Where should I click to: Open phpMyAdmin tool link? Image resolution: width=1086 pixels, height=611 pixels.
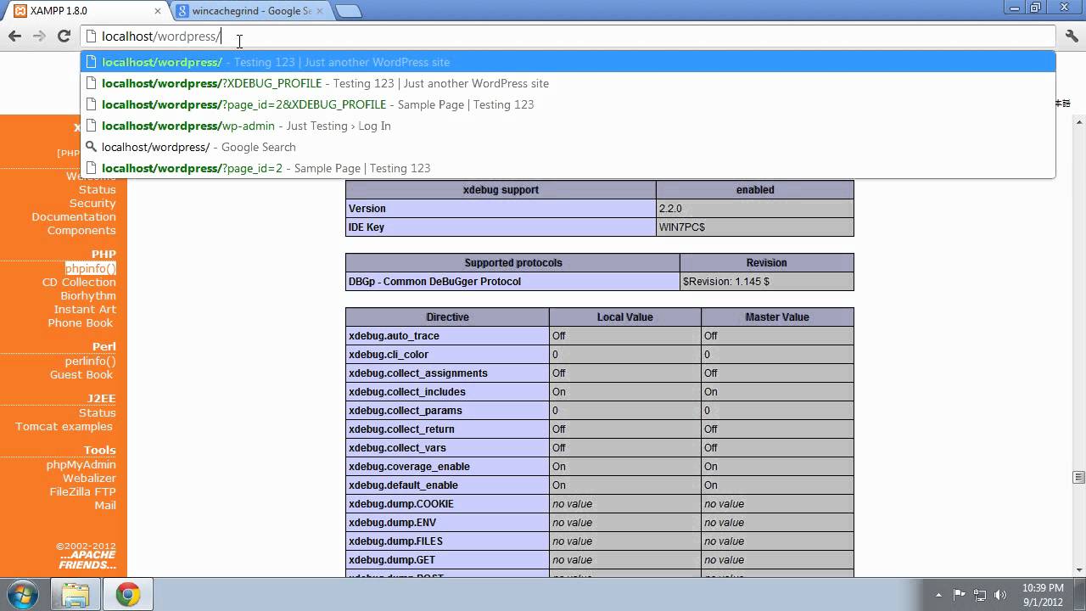81,465
